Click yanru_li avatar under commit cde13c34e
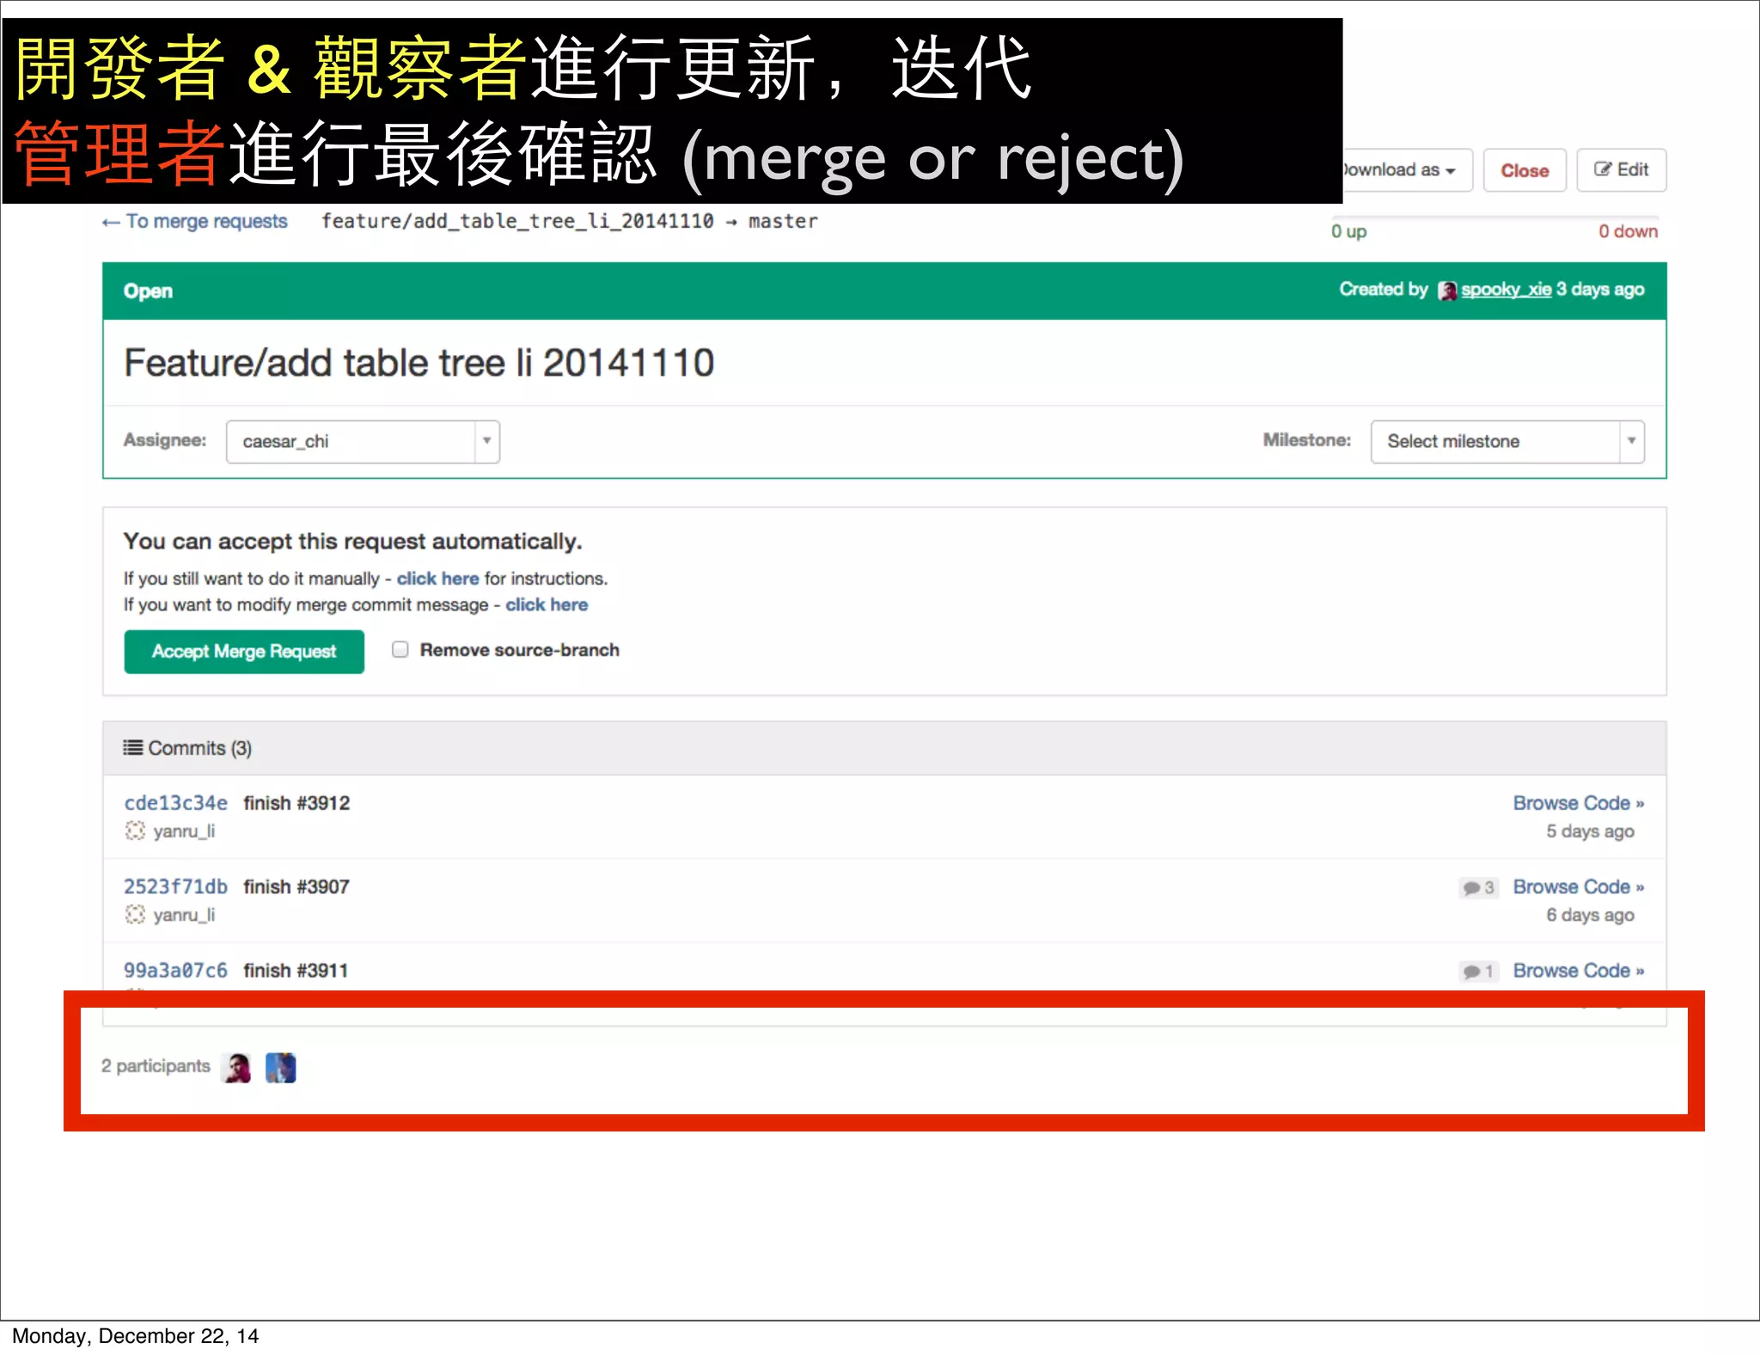This screenshot has height=1355, width=1760. (135, 831)
